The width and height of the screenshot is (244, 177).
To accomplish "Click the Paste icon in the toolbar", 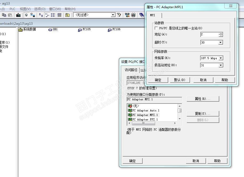I will tap(10, 15).
